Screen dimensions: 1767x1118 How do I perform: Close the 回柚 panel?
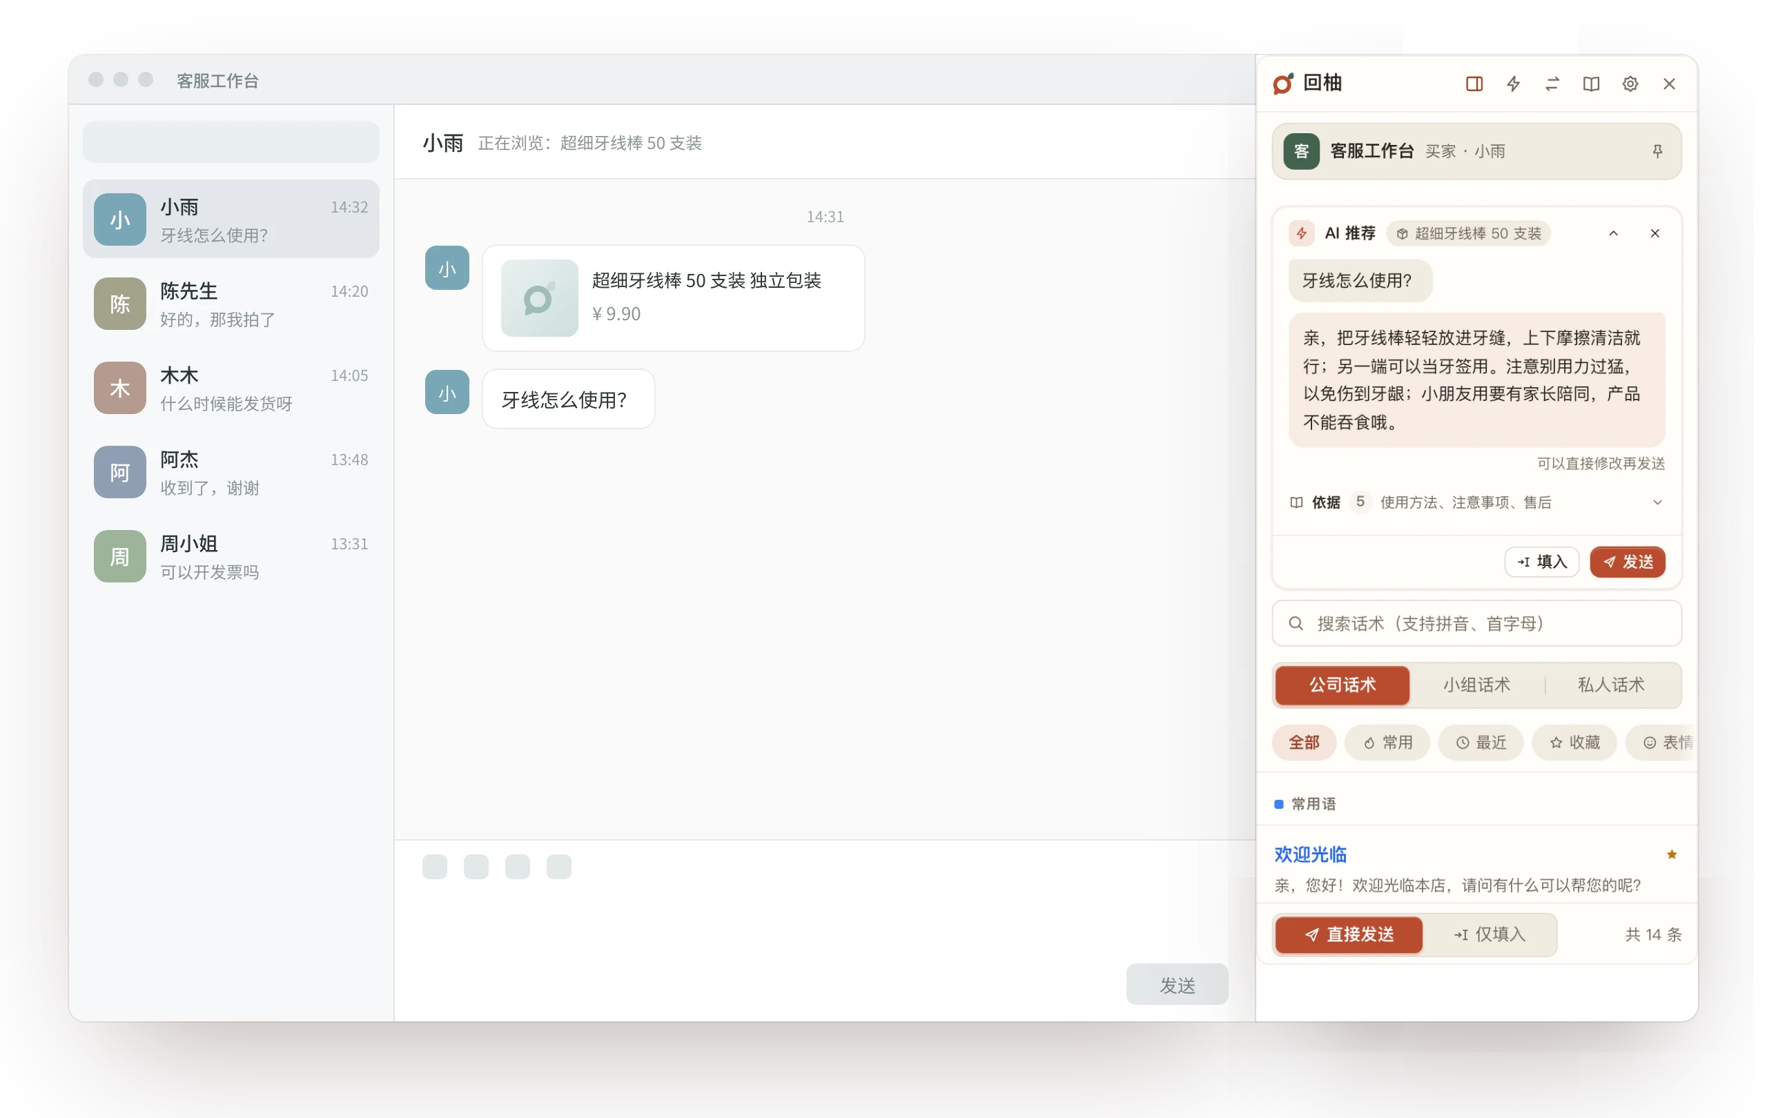pos(1669,84)
